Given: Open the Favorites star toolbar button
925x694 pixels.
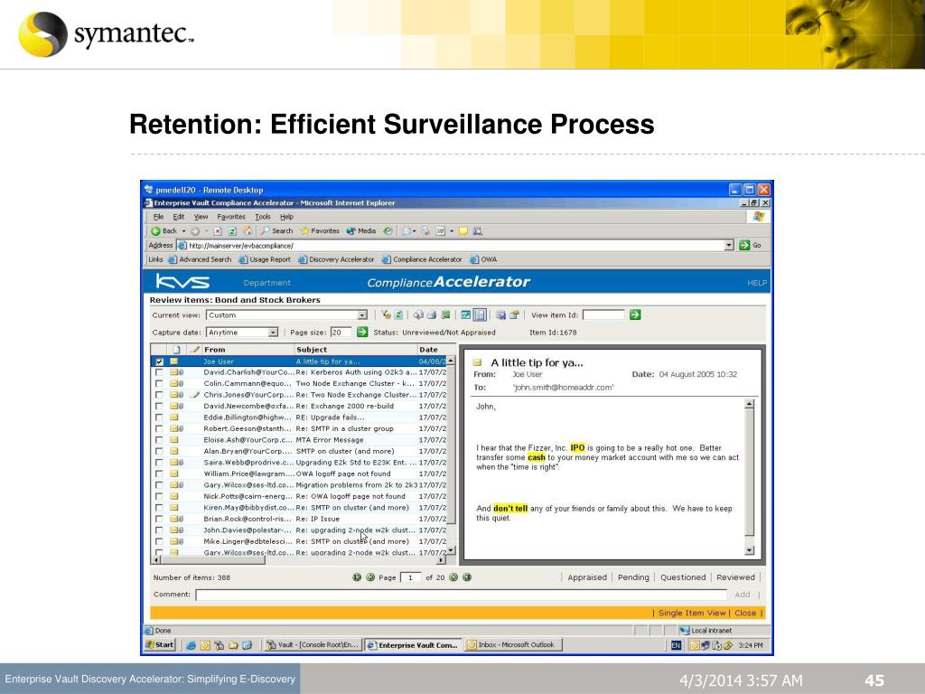Looking at the screenshot, I should click(320, 231).
